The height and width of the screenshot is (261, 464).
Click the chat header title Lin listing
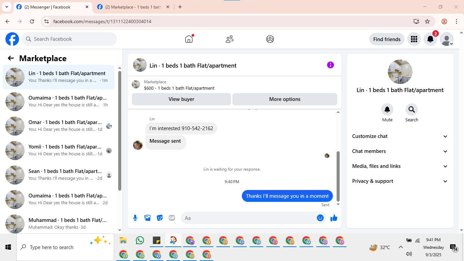[x=193, y=66]
